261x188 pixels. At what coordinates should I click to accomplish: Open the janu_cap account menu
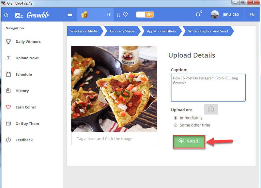225,14
